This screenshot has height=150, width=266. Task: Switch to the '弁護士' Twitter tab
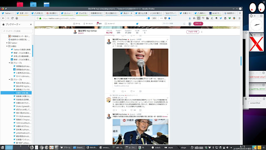click(186, 13)
